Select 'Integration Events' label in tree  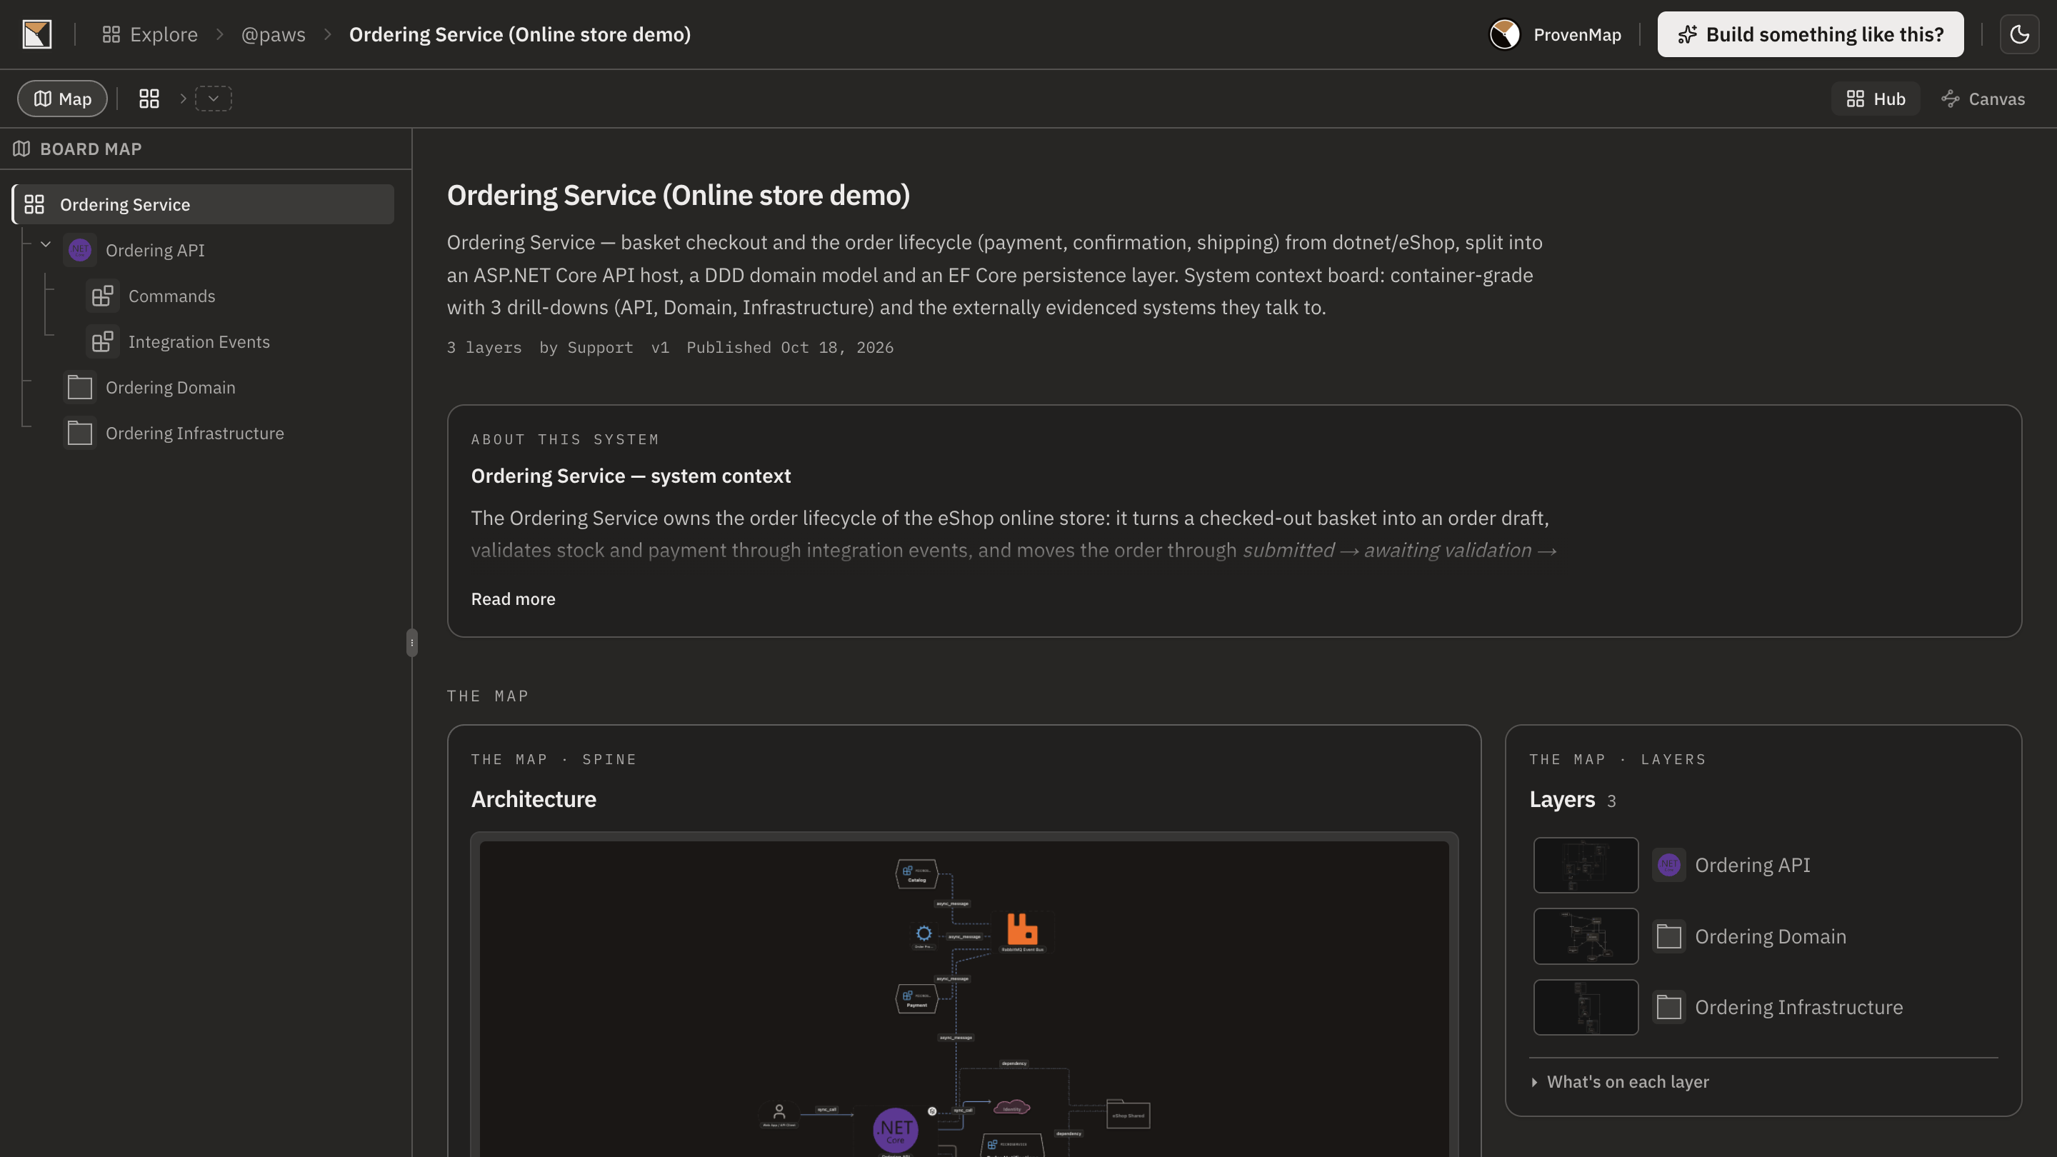[199, 342]
